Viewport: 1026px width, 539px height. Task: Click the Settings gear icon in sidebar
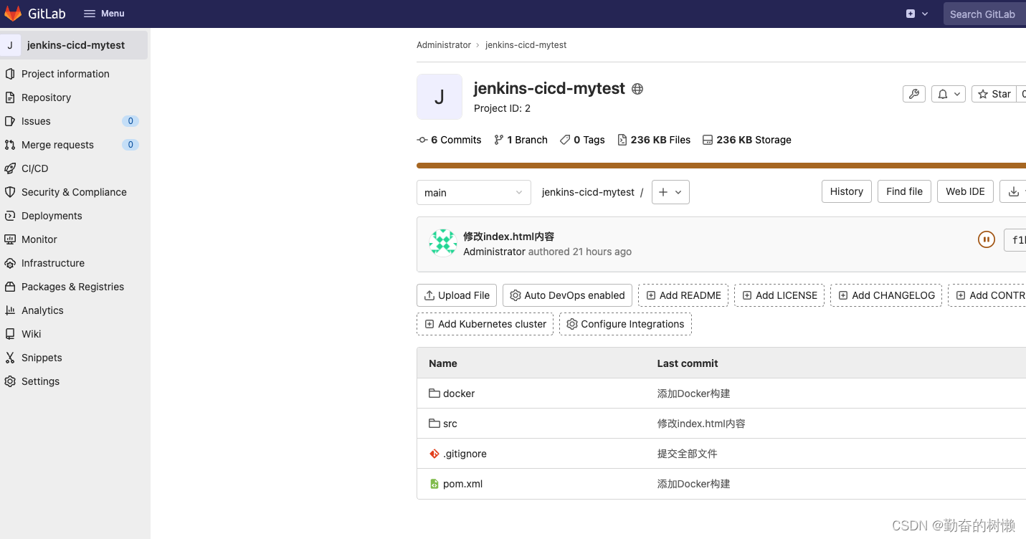[x=10, y=381]
